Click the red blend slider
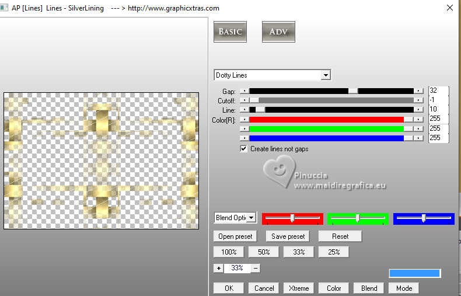Image resolution: width=461 pixels, height=296 pixels. click(x=292, y=218)
